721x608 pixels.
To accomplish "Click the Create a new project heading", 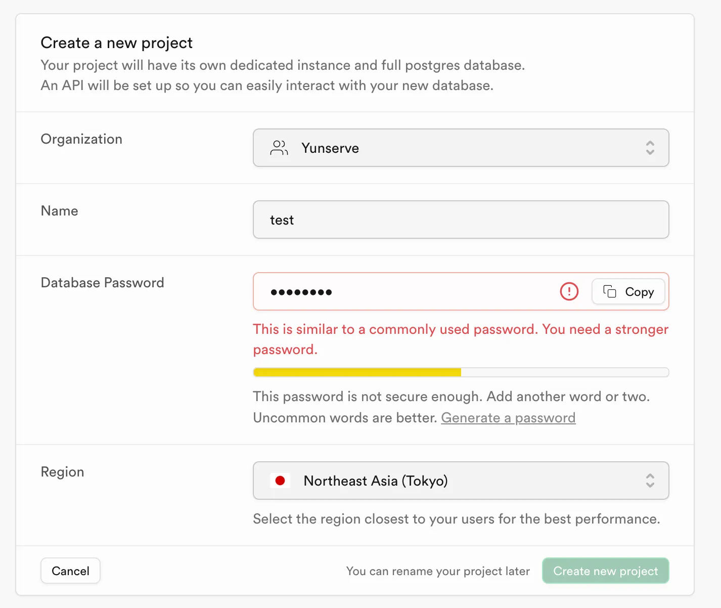I will tap(116, 43).
